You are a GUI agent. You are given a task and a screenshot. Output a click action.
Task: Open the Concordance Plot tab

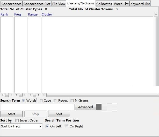[37, 4]
